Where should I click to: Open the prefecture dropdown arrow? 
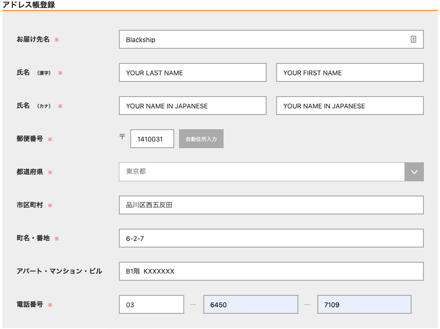(414, 172)
